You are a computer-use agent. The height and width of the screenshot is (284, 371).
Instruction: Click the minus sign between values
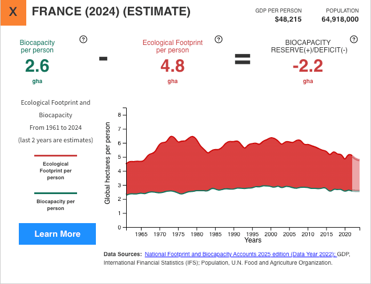103,58
